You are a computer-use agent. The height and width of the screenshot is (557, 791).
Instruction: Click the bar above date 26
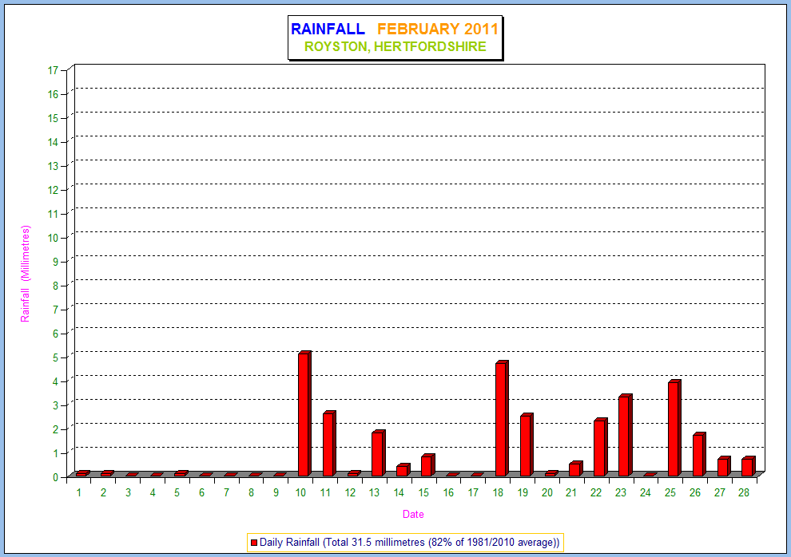698,455
